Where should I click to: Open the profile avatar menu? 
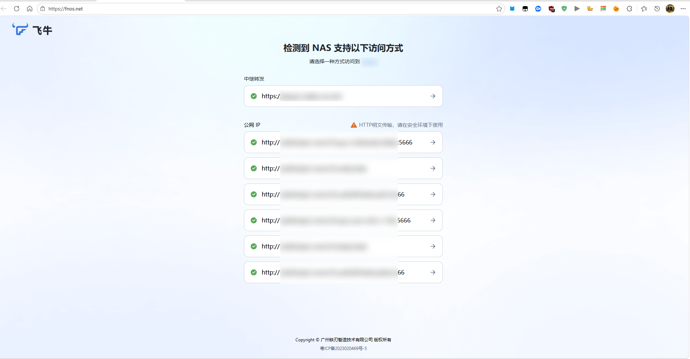[x=670, y=9]
